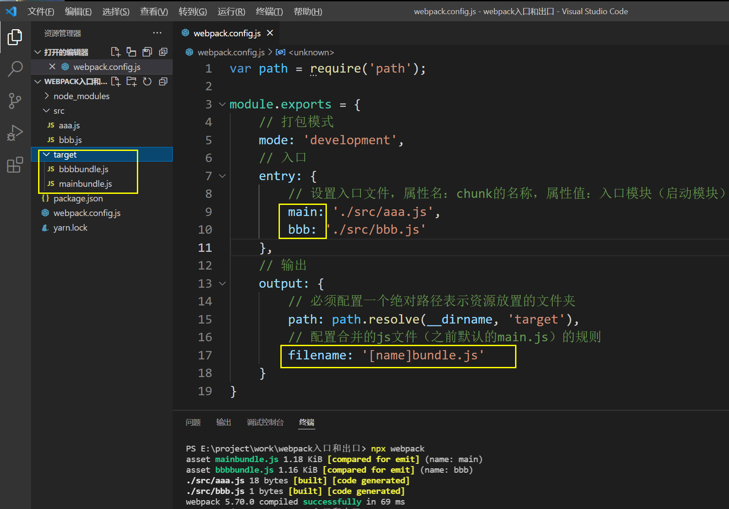This screenshot has width=729, height=509.
Task: Open the 查看(V) menu
Action: (154, 12)
